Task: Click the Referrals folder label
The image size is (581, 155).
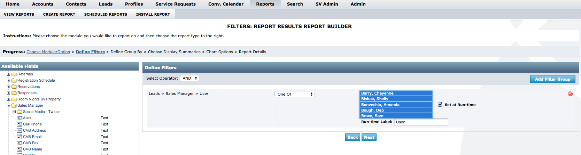Action: (x=25, y=74)
